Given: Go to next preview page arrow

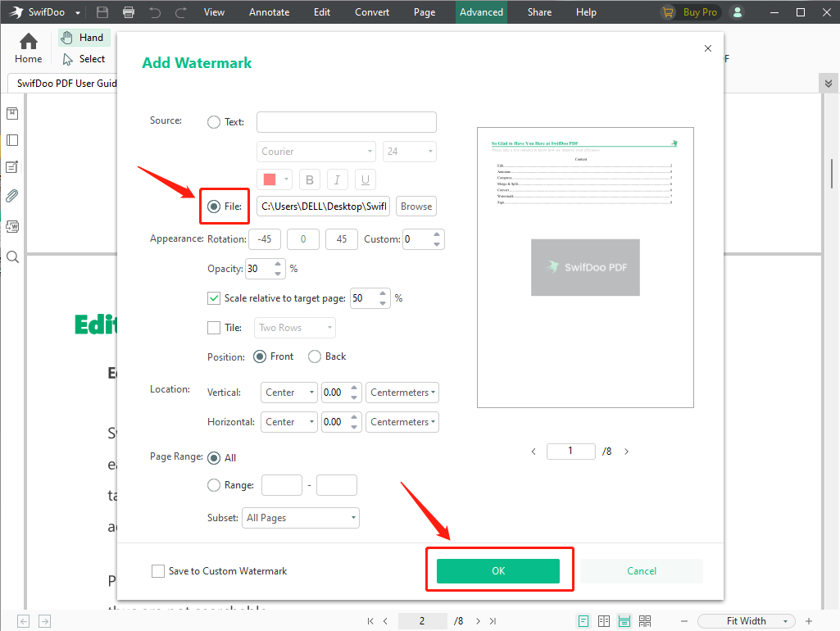Looking at the screenshot, I should point(626,452).
